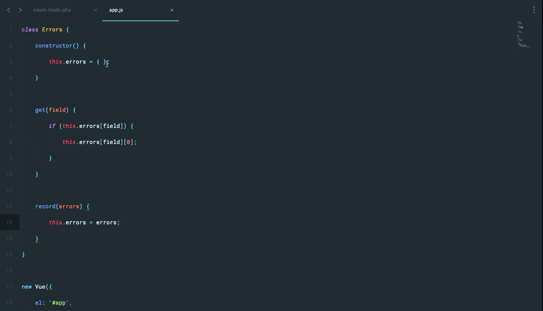The image size is (543, 311).
Task: Switch to the create.blade.php tab
Action: click(x=52, y=10)
